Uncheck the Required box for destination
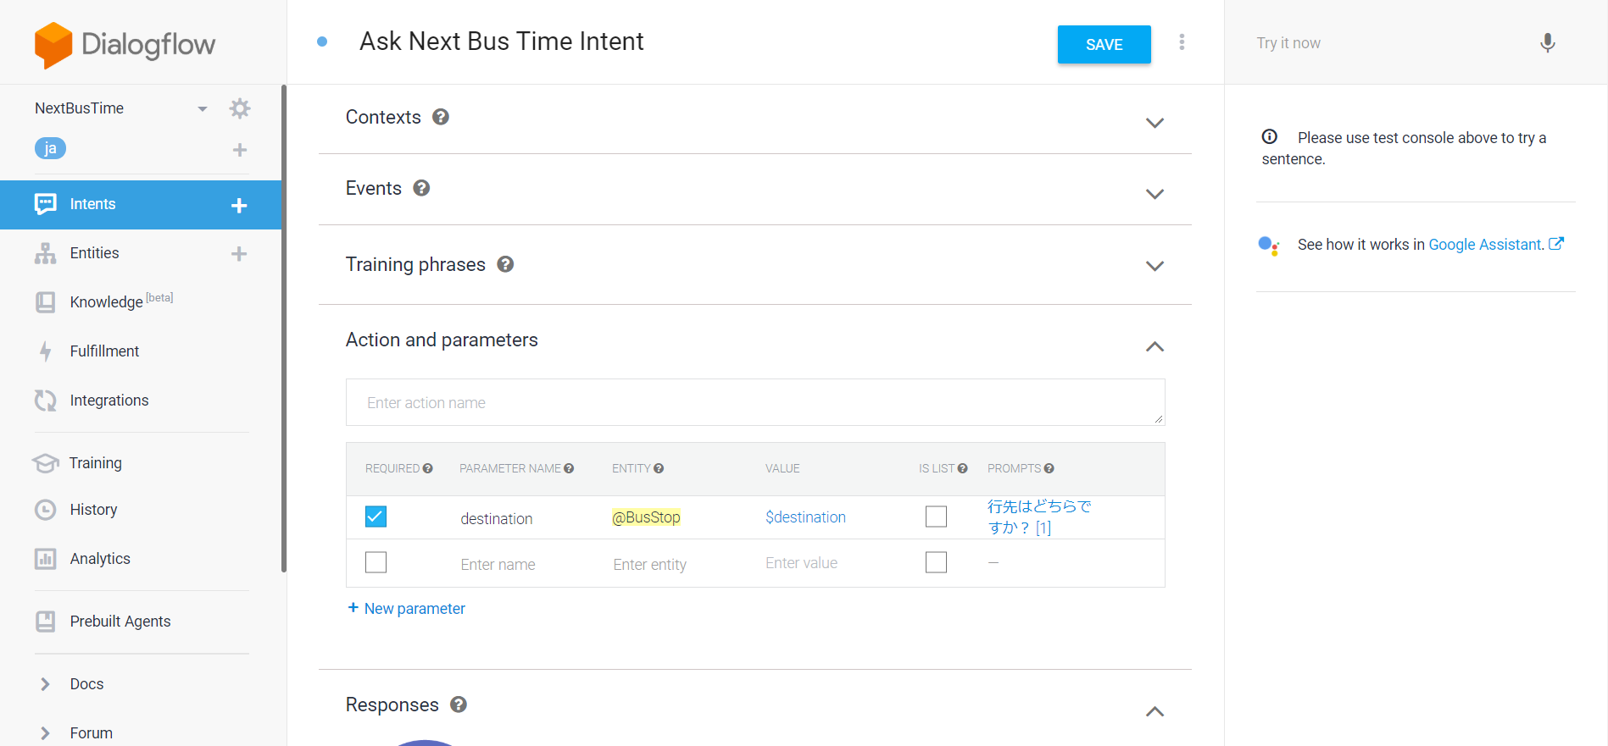 click(376, 517)
